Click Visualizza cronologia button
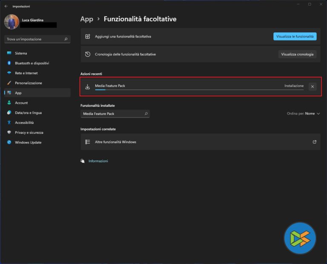This screenshot has height=264, width=327. (x=297, y=54)
